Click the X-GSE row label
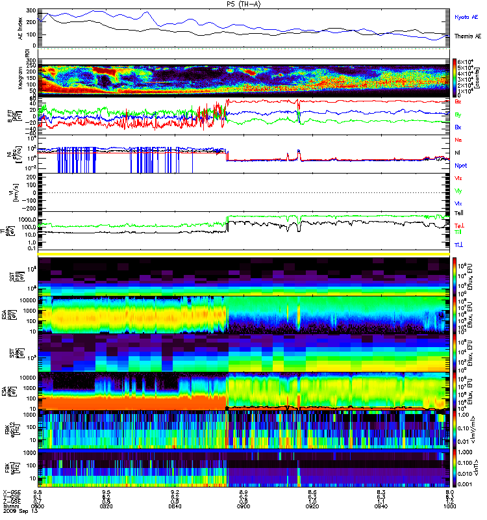The height and width of the screenshot is (520, 487). click(x=12, y=493)
